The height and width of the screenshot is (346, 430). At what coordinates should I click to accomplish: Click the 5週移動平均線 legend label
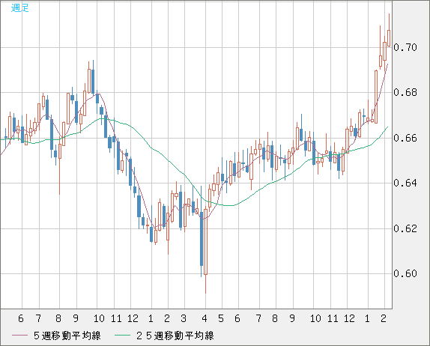point(67,336)
